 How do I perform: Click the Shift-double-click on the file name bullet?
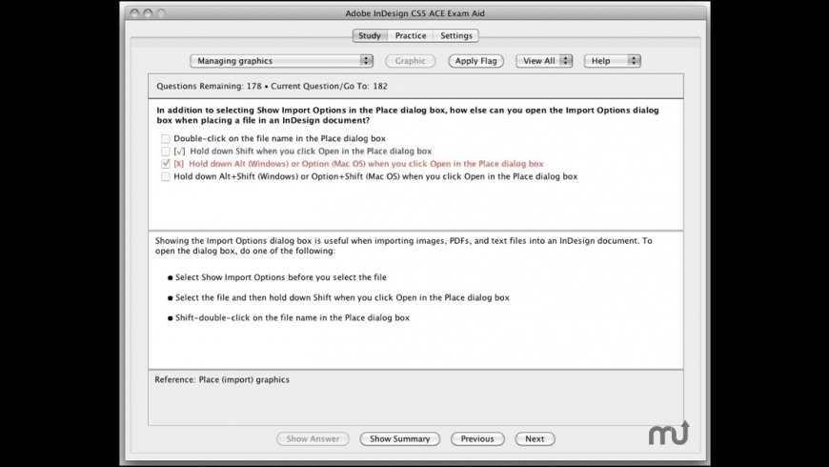click(x=293, y=318)
